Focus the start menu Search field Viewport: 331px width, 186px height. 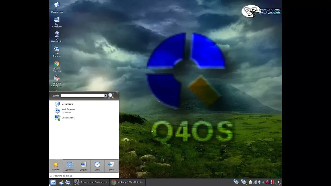[82, 96]
